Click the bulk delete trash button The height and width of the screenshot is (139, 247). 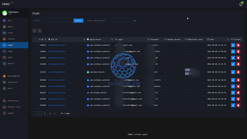tap(40, 31)
